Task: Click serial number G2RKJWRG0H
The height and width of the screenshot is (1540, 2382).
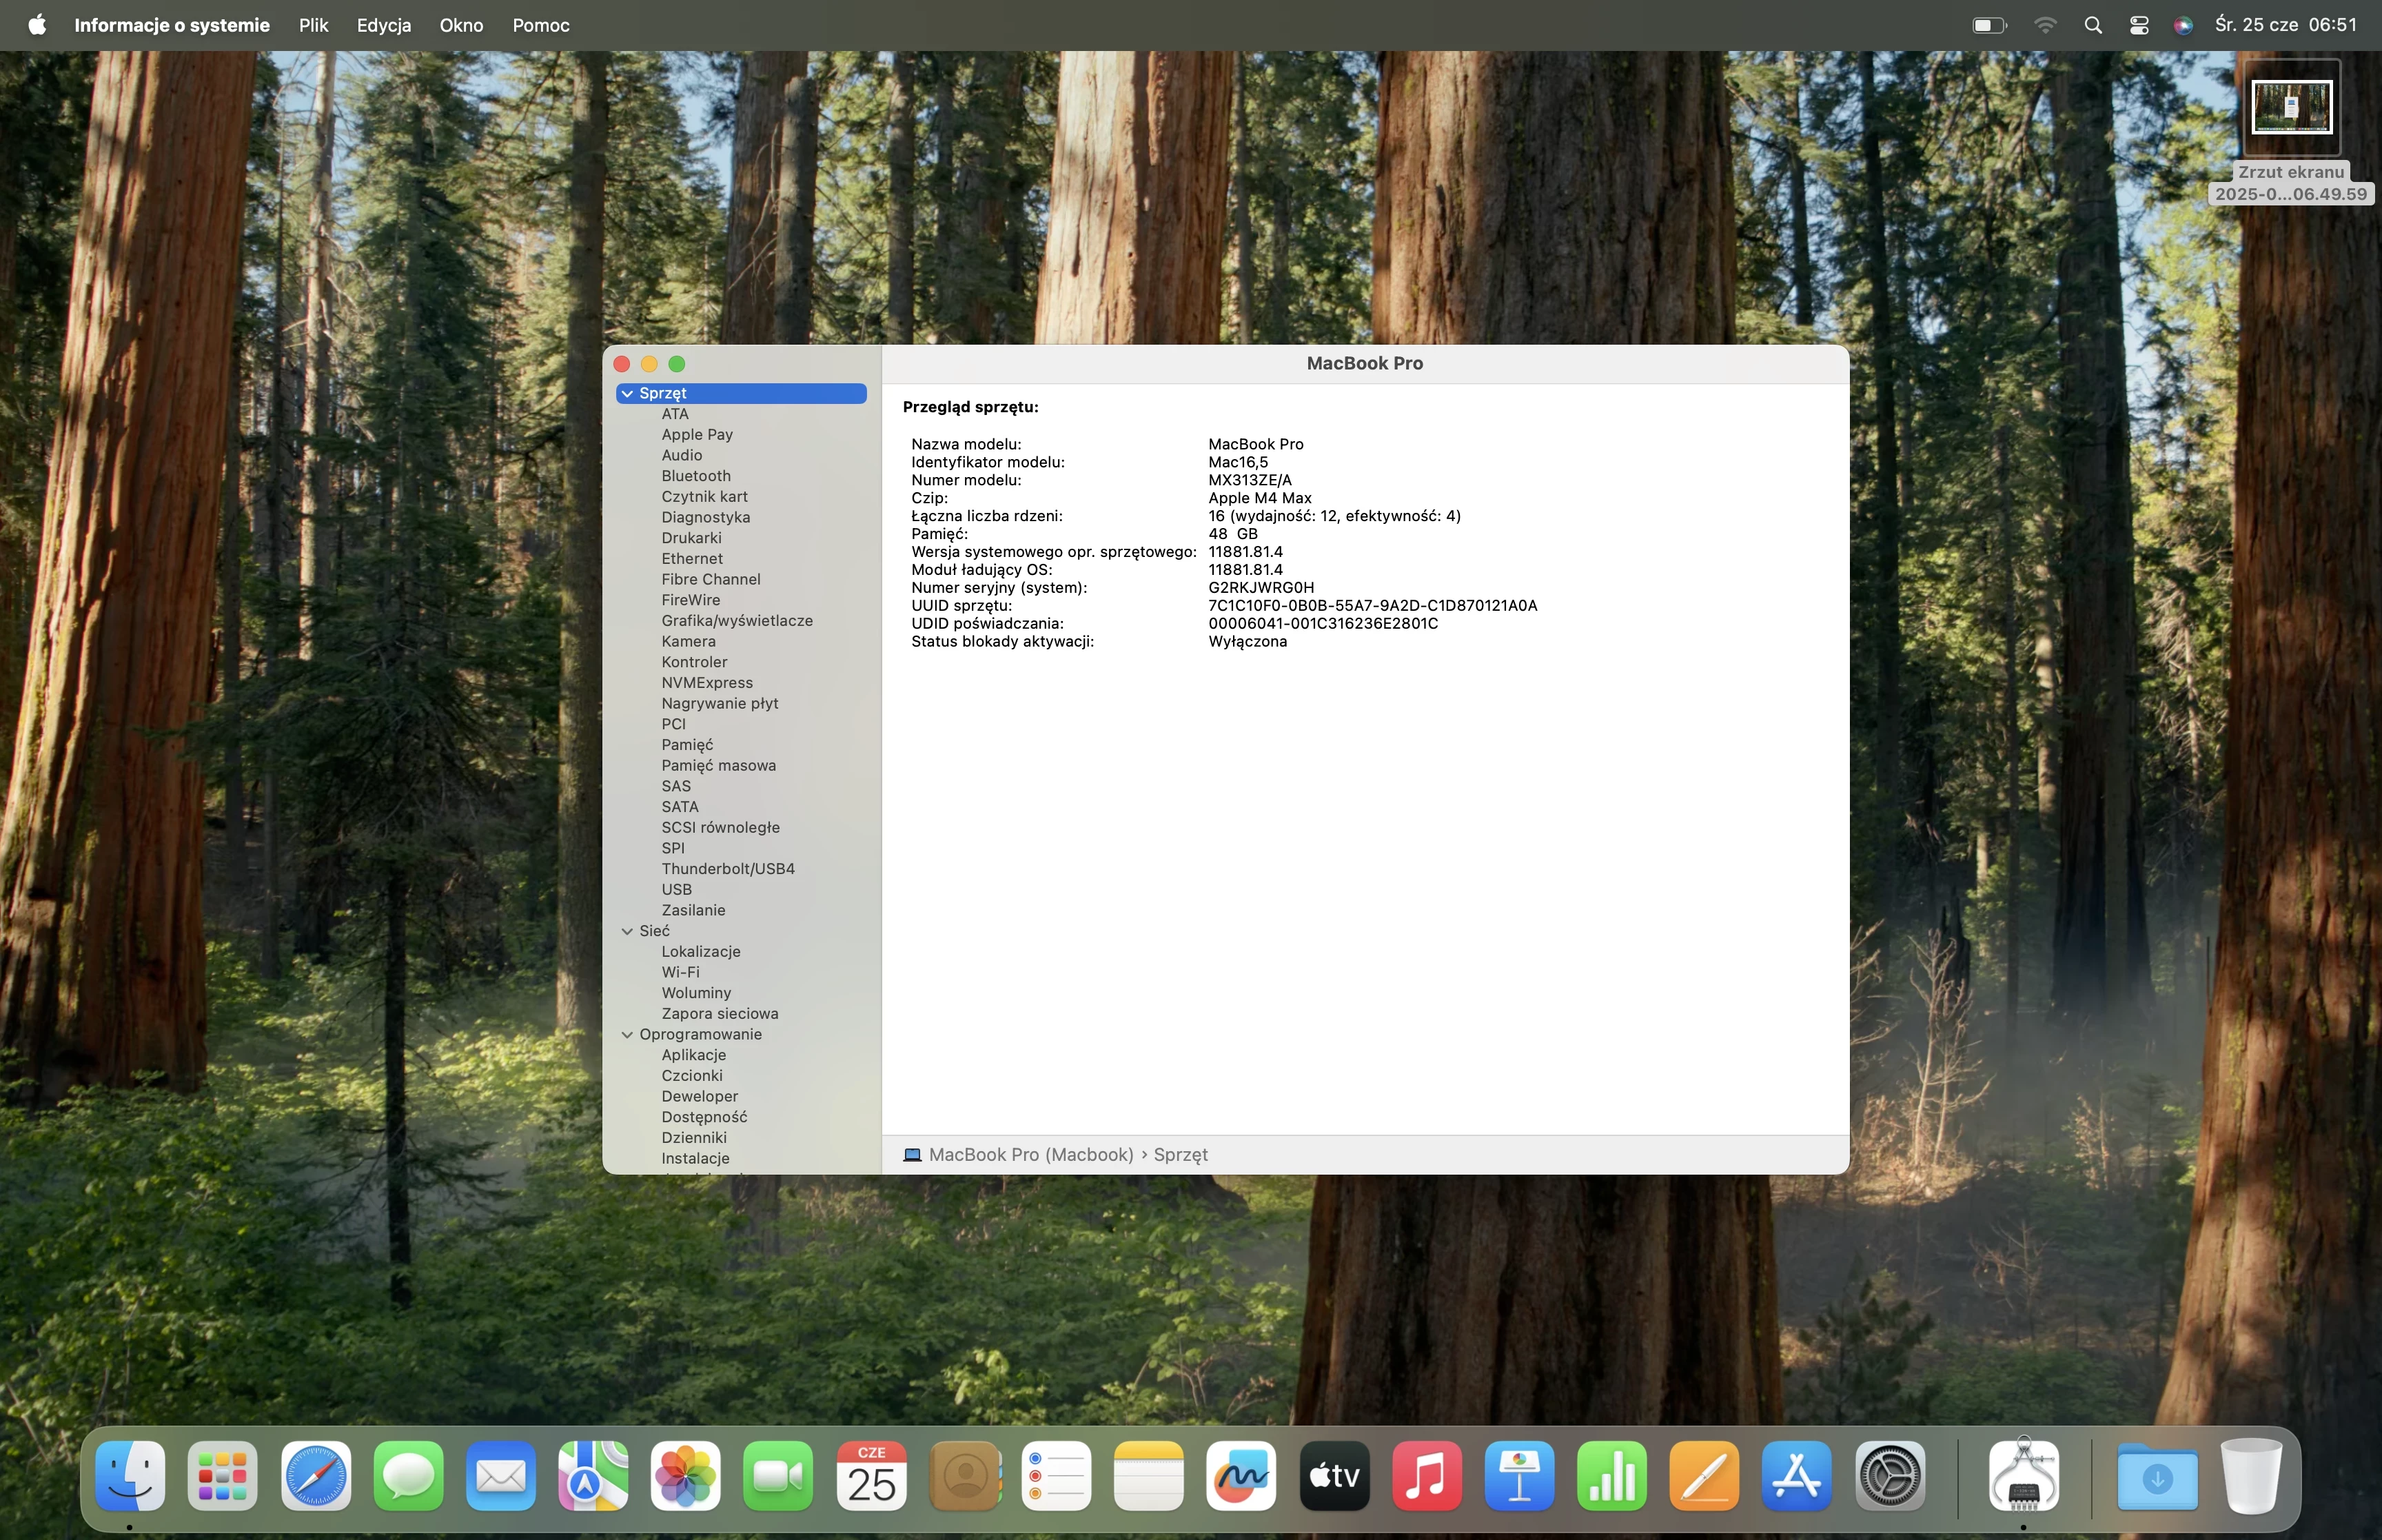Action: pos(1261,588)
